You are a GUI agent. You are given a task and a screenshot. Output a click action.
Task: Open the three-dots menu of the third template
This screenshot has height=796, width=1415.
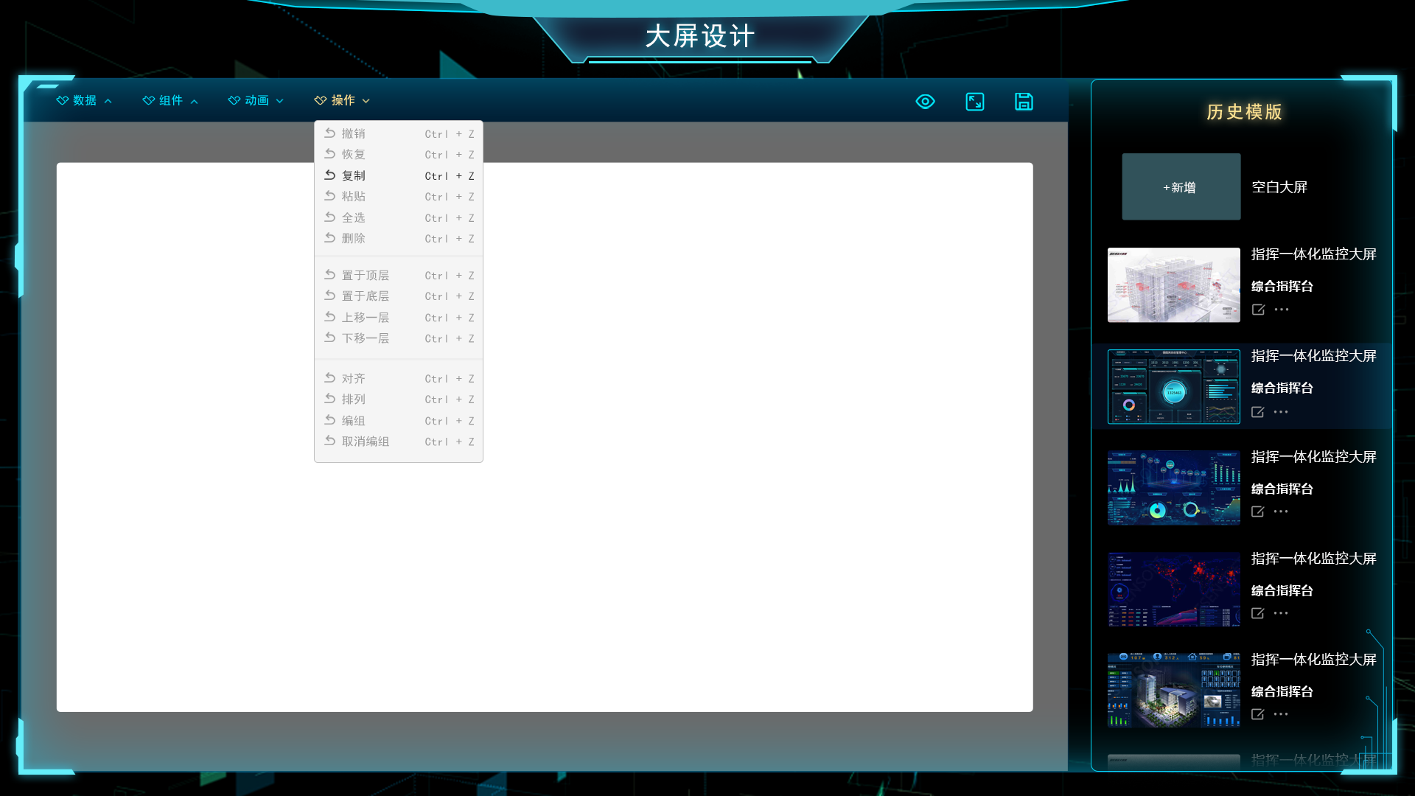[x=1282, y=512]
